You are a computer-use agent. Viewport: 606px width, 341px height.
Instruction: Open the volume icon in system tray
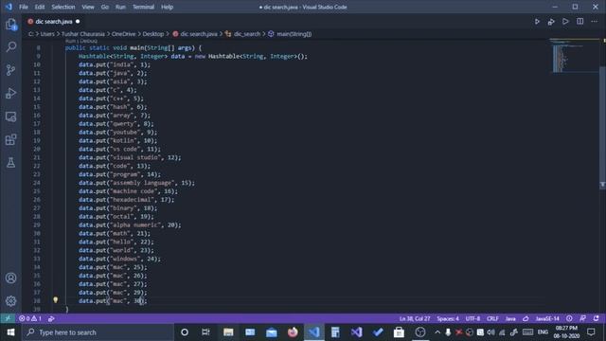point(490,332)
